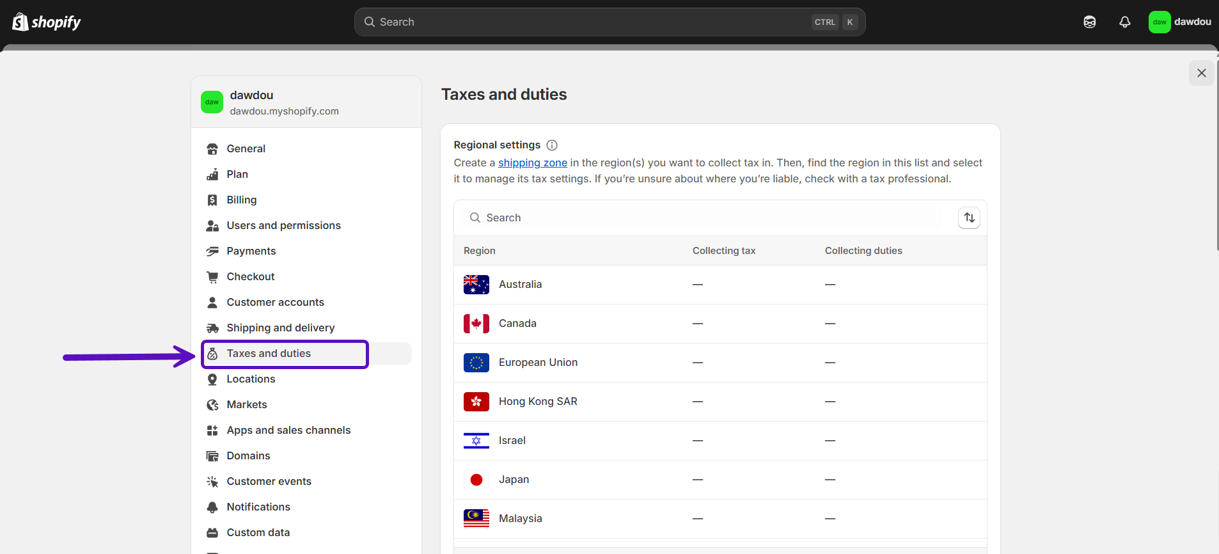The height and width of the screenshot is (554, 1219).
Task: Select Taxes and duties in sidebar
Action: click(x=269, y=354)
